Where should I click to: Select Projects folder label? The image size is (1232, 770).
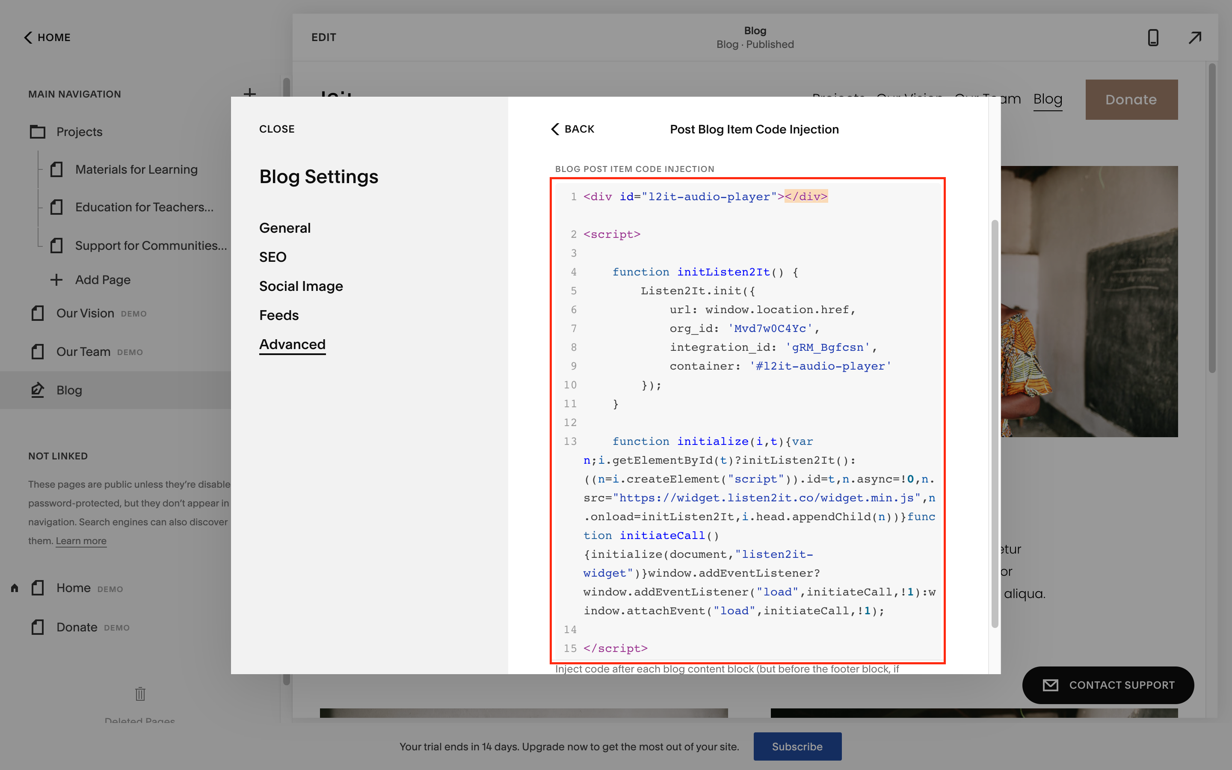tap(79, 132)
